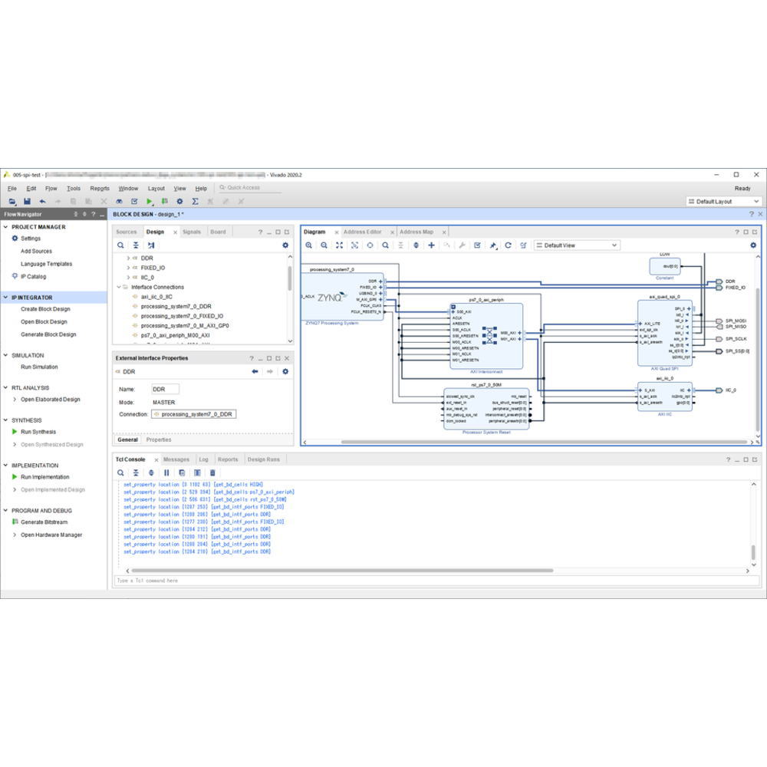Viewport: 767px width, 767px height.
Task: Open Design panel settings gear
Action: pyautogui.click(x=285, y=245)
